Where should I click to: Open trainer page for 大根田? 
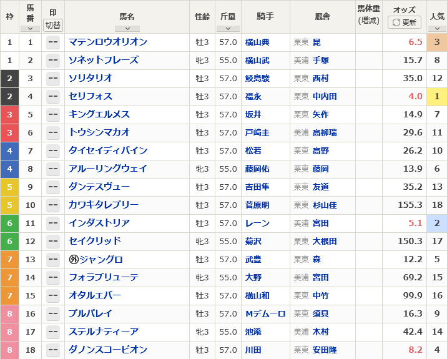(325, 241)
